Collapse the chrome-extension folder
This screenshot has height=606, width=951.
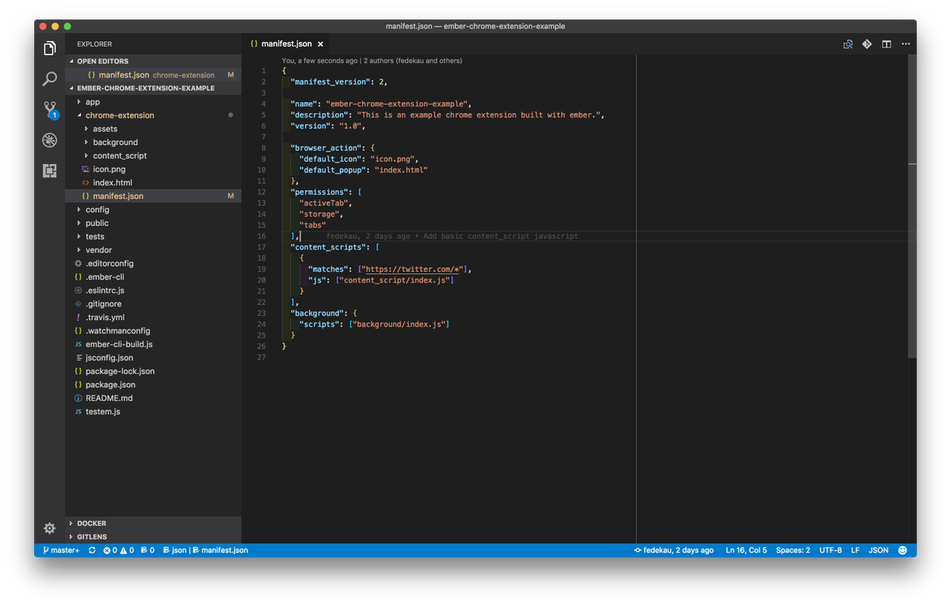pos(153,116)
